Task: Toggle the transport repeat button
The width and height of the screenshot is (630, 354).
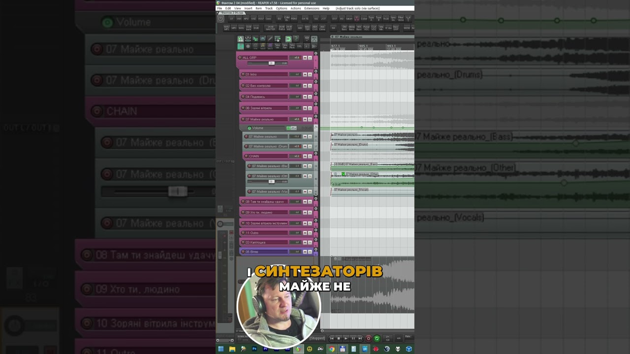Action: (377, 338)
